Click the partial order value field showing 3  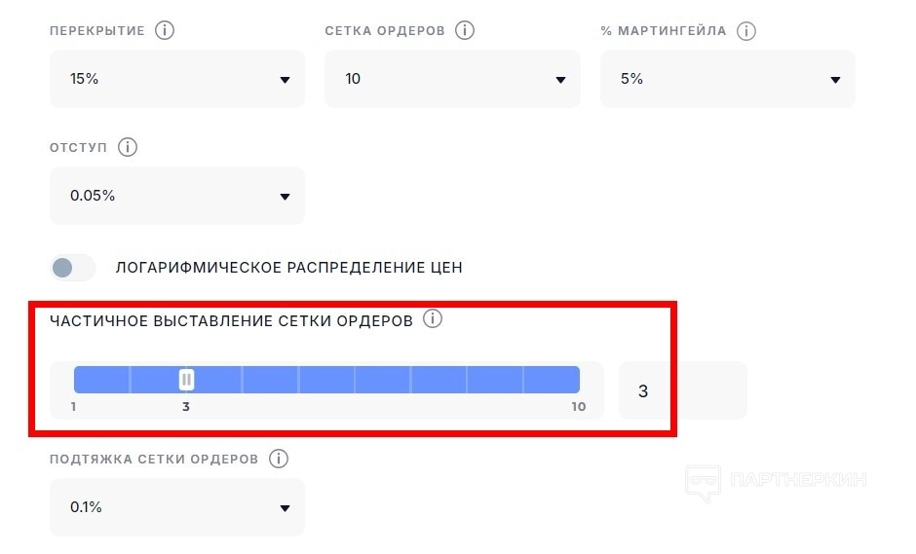[682, 391]
